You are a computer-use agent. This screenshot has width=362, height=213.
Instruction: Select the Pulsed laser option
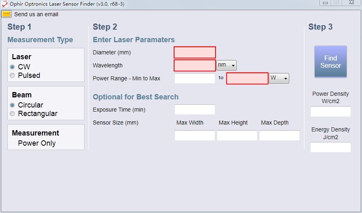tap(12, 75)
